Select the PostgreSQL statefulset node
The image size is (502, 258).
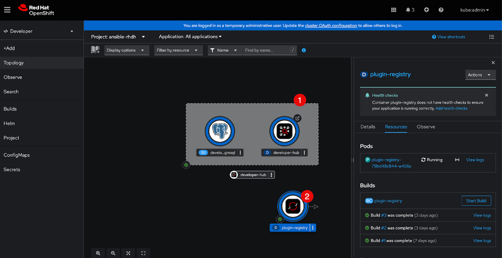[x=220, y=131]
